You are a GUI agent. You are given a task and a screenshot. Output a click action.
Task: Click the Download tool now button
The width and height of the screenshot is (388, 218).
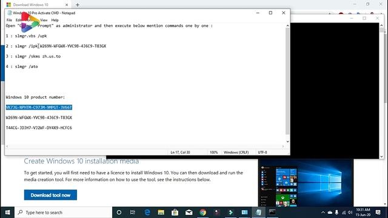[50, 195]
